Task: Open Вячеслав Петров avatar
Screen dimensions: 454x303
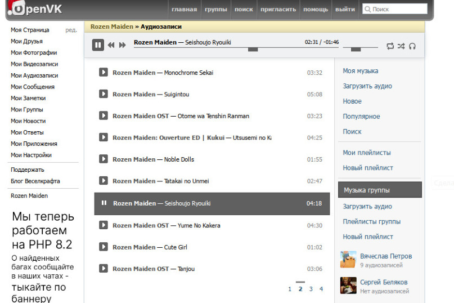Action: (x=348, y=260)
